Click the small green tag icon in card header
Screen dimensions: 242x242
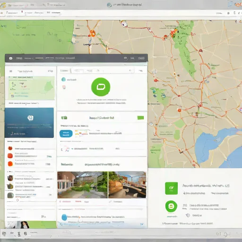click(x=64, y=118)
